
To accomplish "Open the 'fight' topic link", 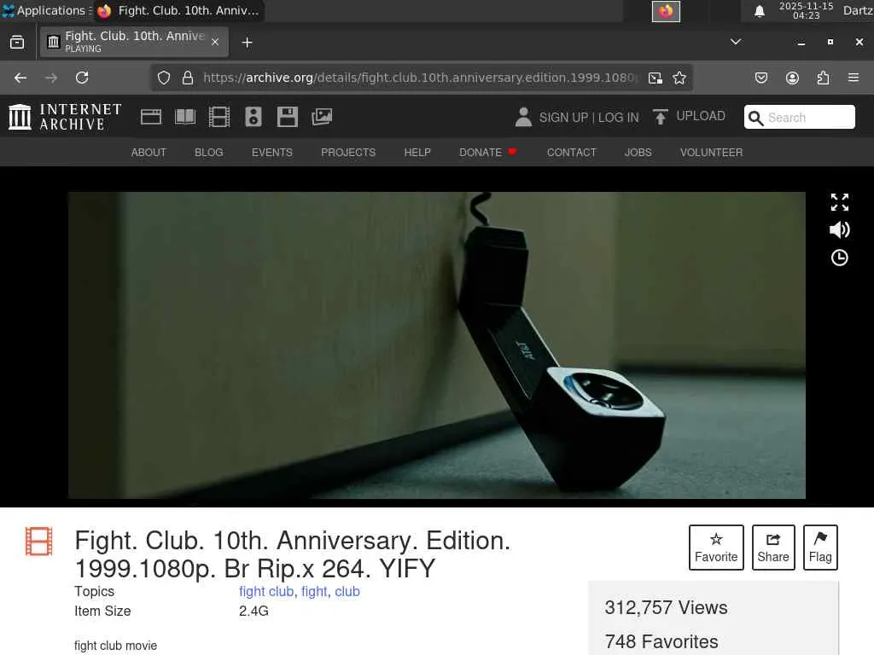I will 314,592.
